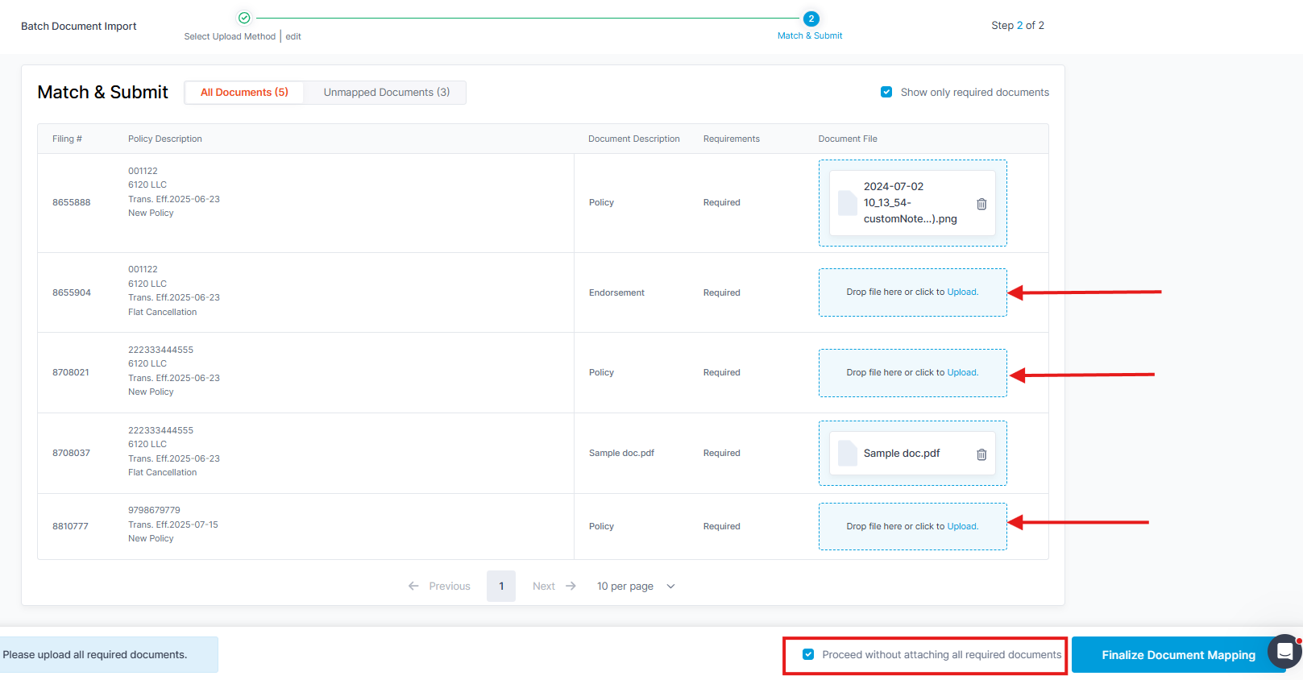Click Upload link for filing 8810777
This screenshot has width=1303, height=680.
point(962,526)
